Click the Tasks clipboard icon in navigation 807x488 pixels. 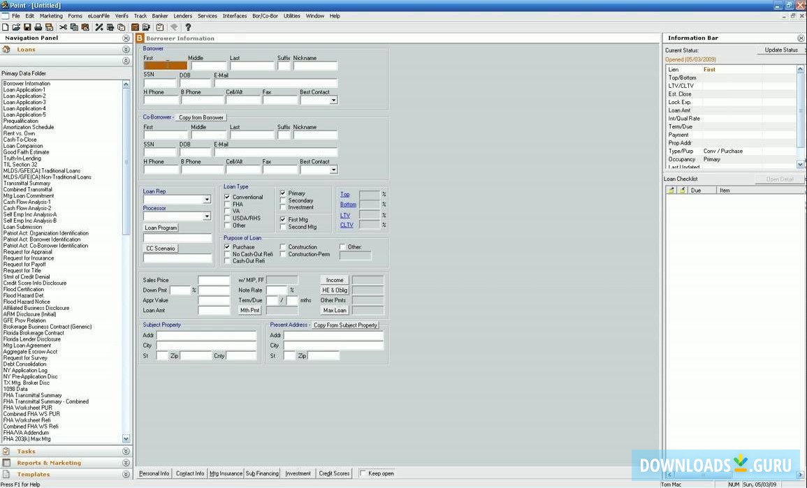[x=6, y=451]
